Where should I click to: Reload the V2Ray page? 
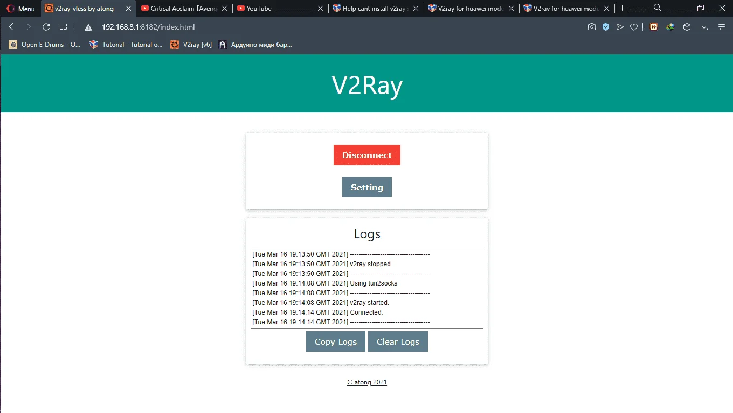point(46,27)
